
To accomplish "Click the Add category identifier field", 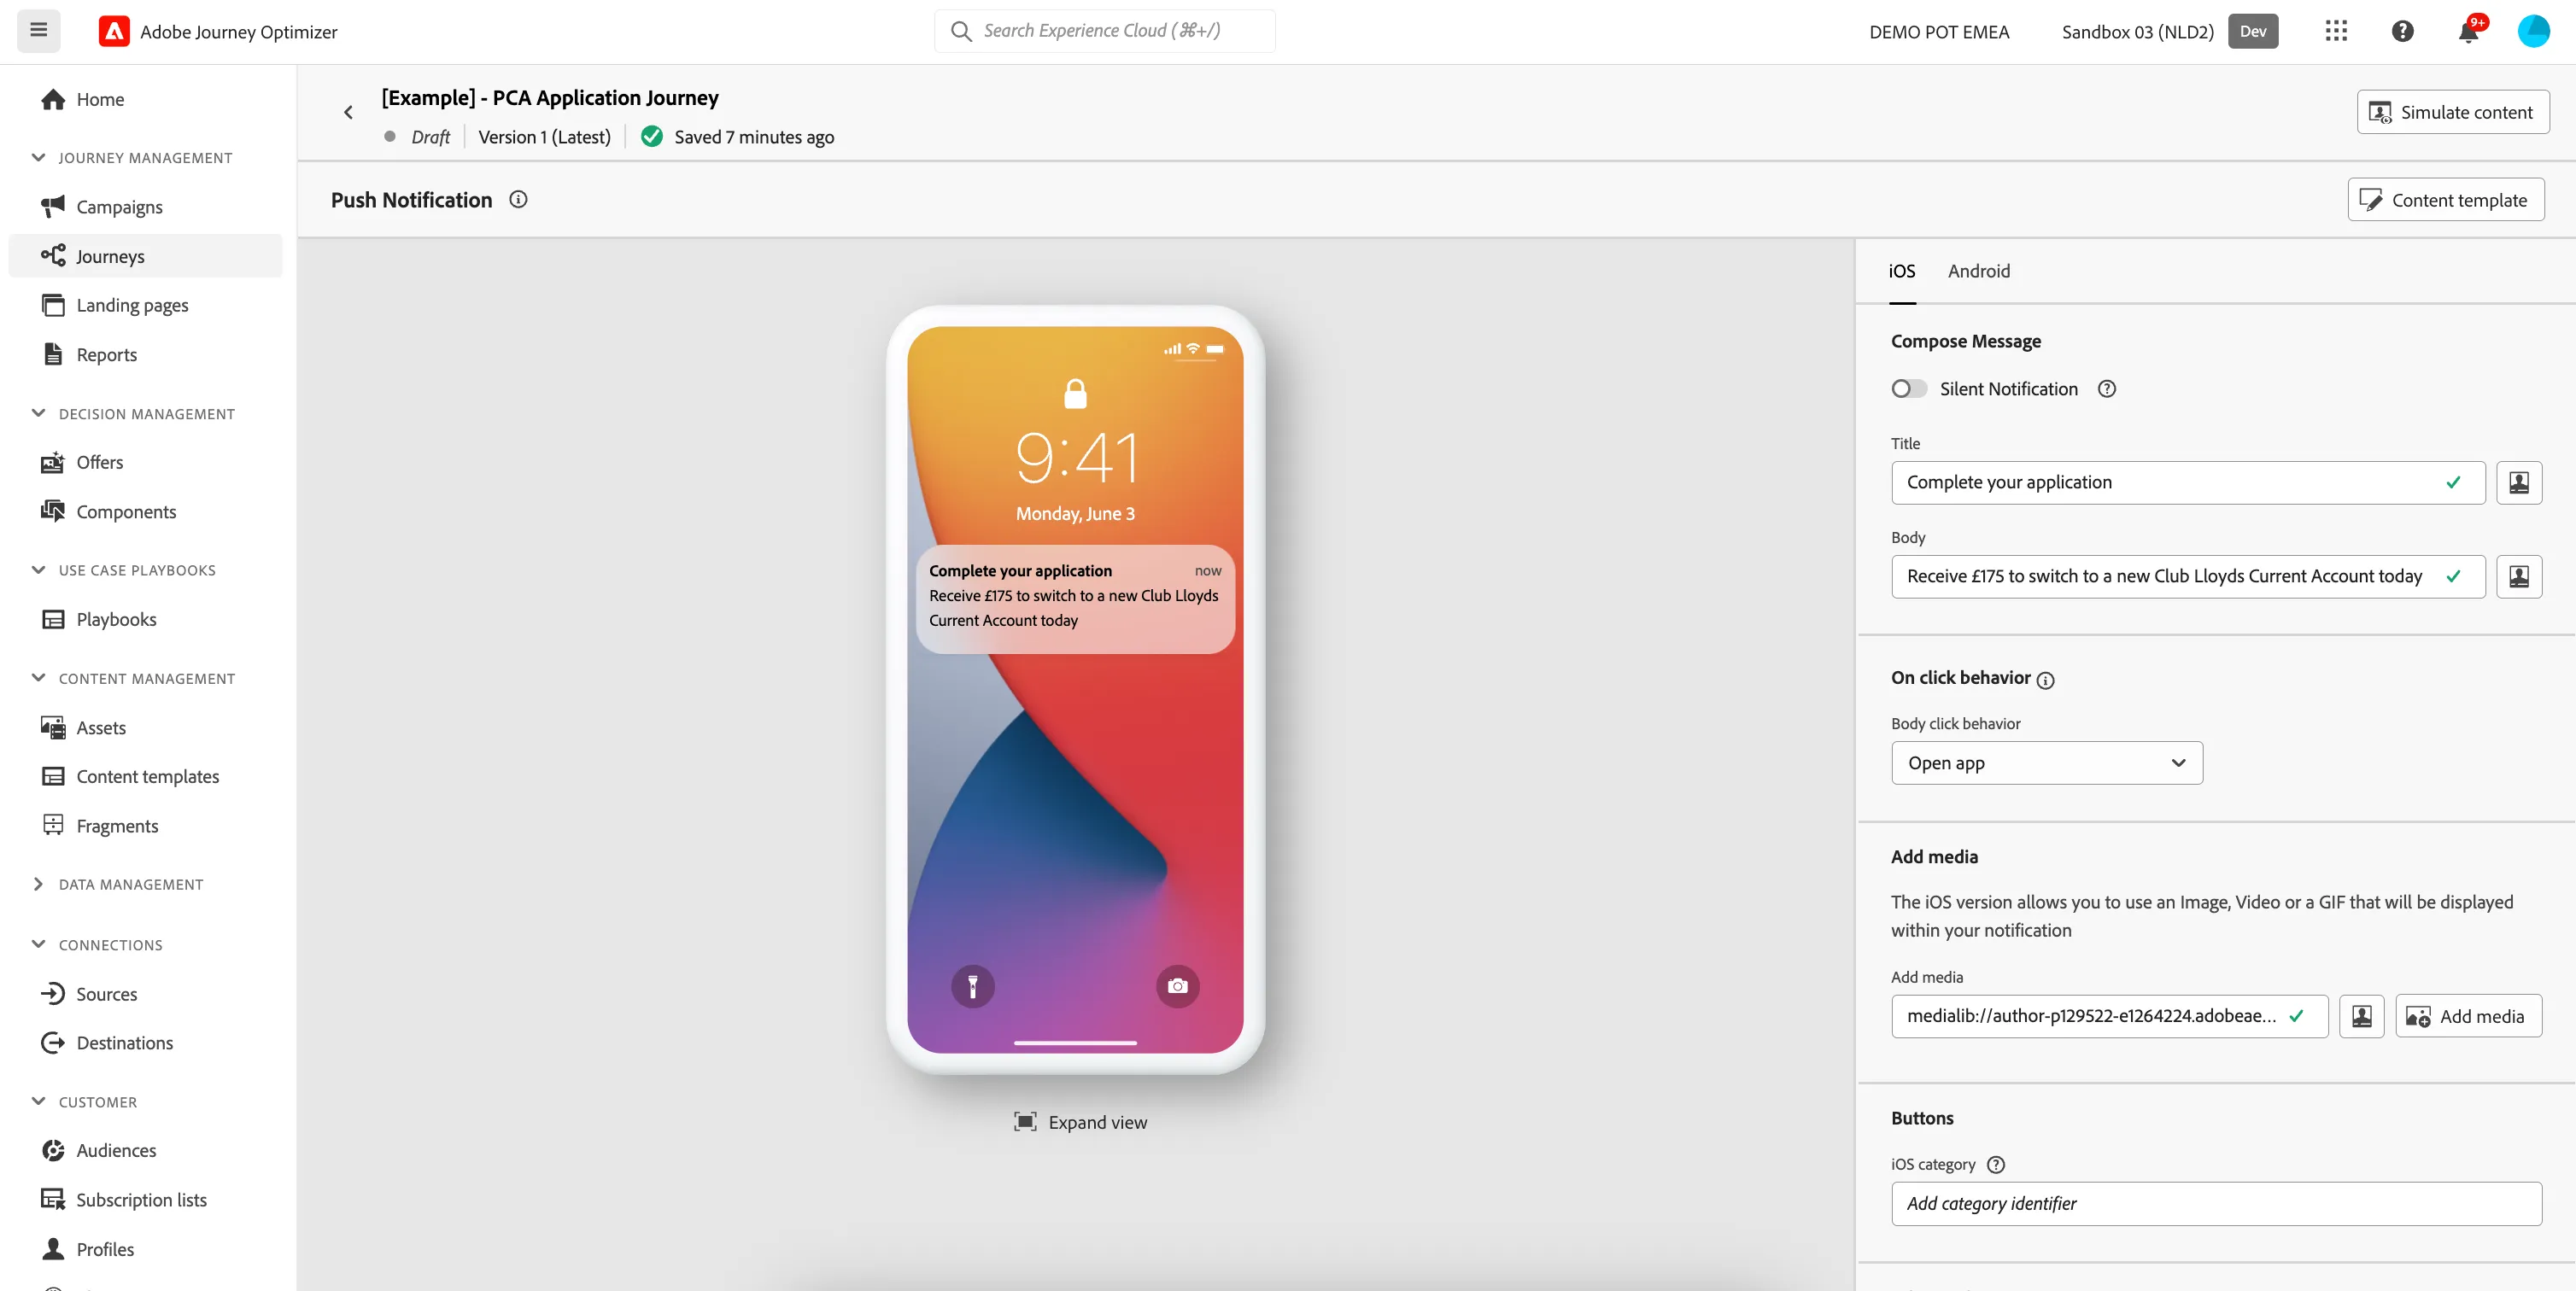I will [2215, 1204].
